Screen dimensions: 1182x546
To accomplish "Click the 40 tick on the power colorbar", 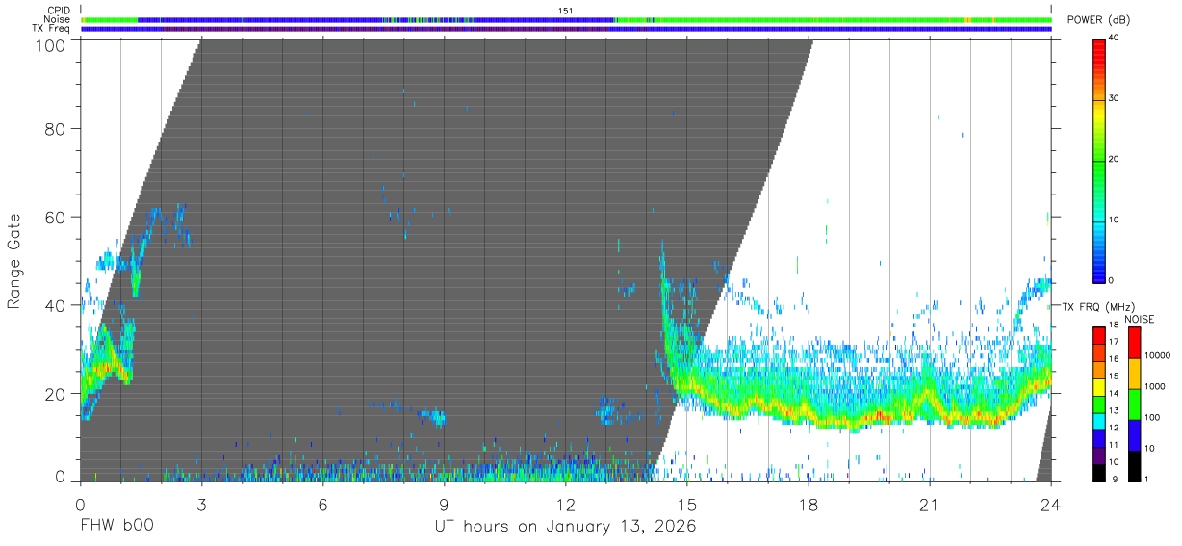I will (1115, 39).
